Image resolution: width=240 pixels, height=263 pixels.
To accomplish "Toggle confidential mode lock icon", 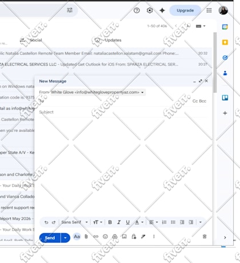I will coord(134,237).
